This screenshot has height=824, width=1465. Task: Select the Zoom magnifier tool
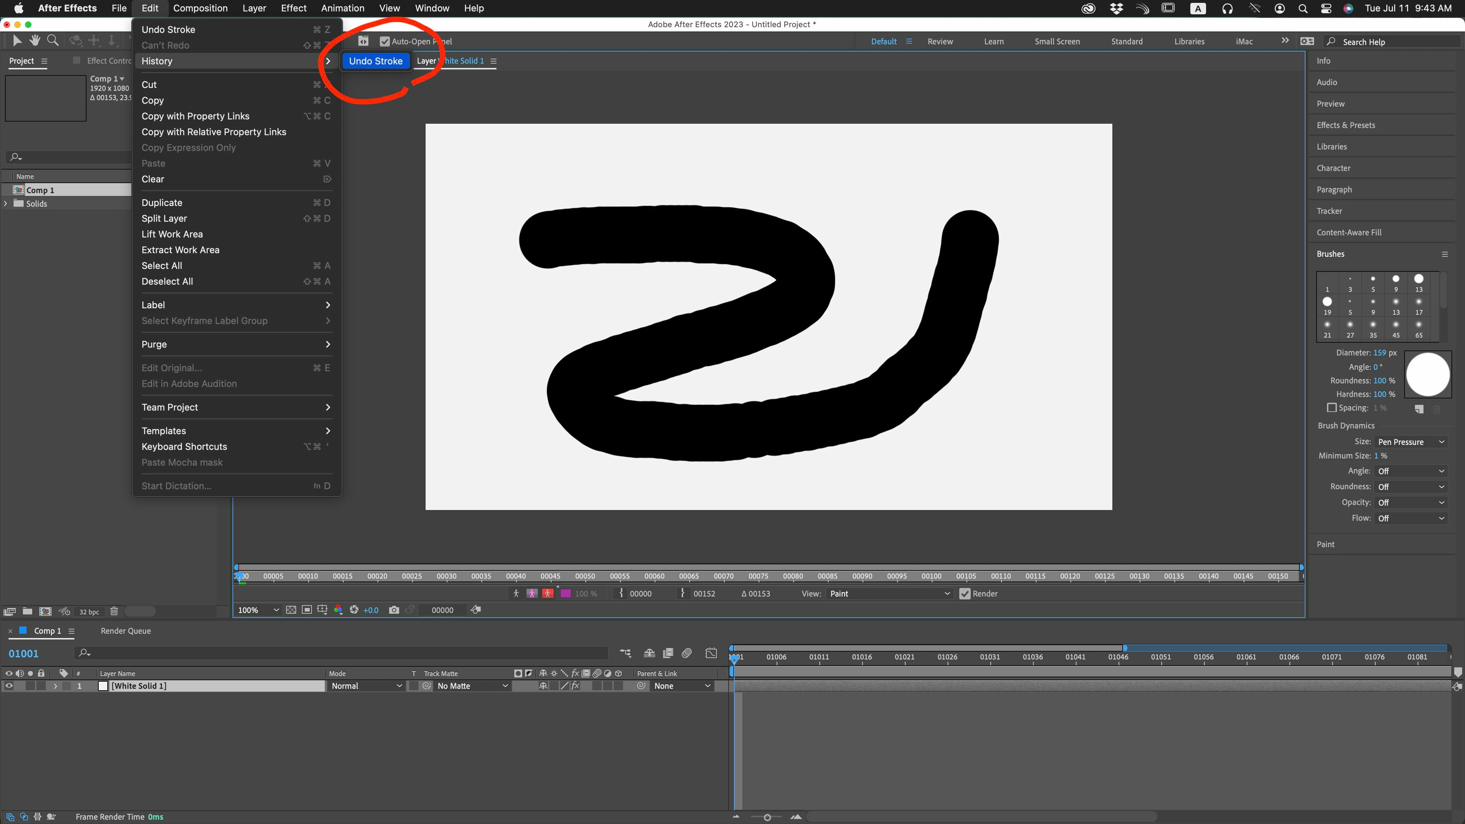coord(53,40)
